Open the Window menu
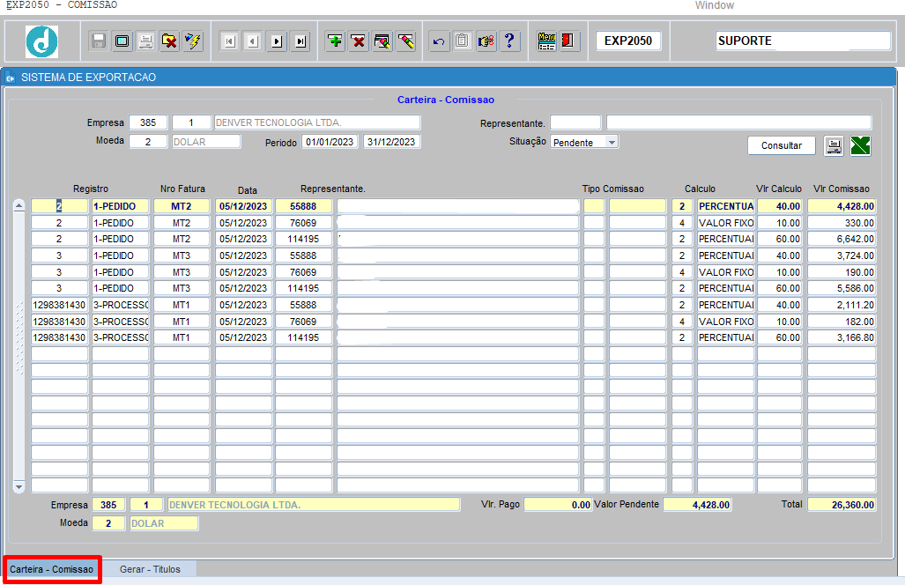This screenshot has height=585, width=905. [715, 5]
